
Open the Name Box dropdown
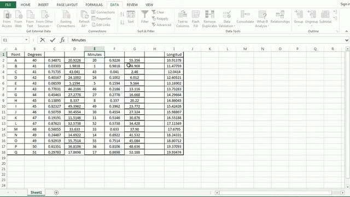(x=26, y=40)
